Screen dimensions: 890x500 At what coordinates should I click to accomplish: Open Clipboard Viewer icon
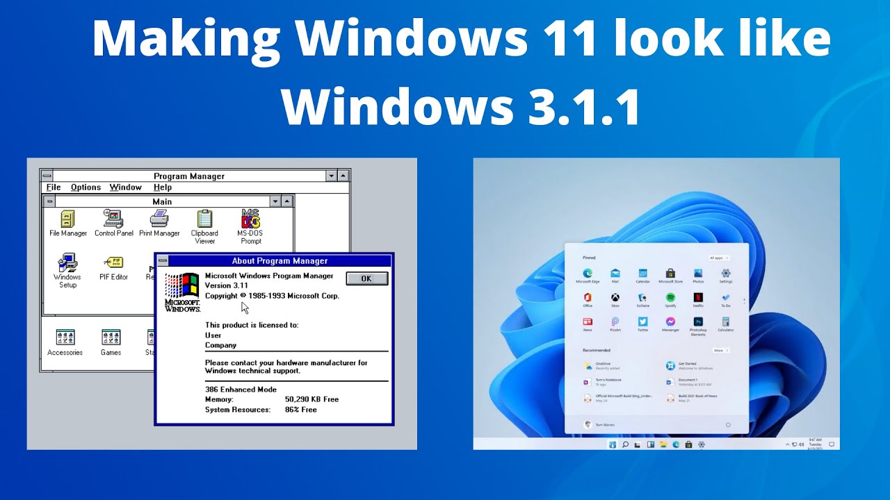click(x=204, y=227)
